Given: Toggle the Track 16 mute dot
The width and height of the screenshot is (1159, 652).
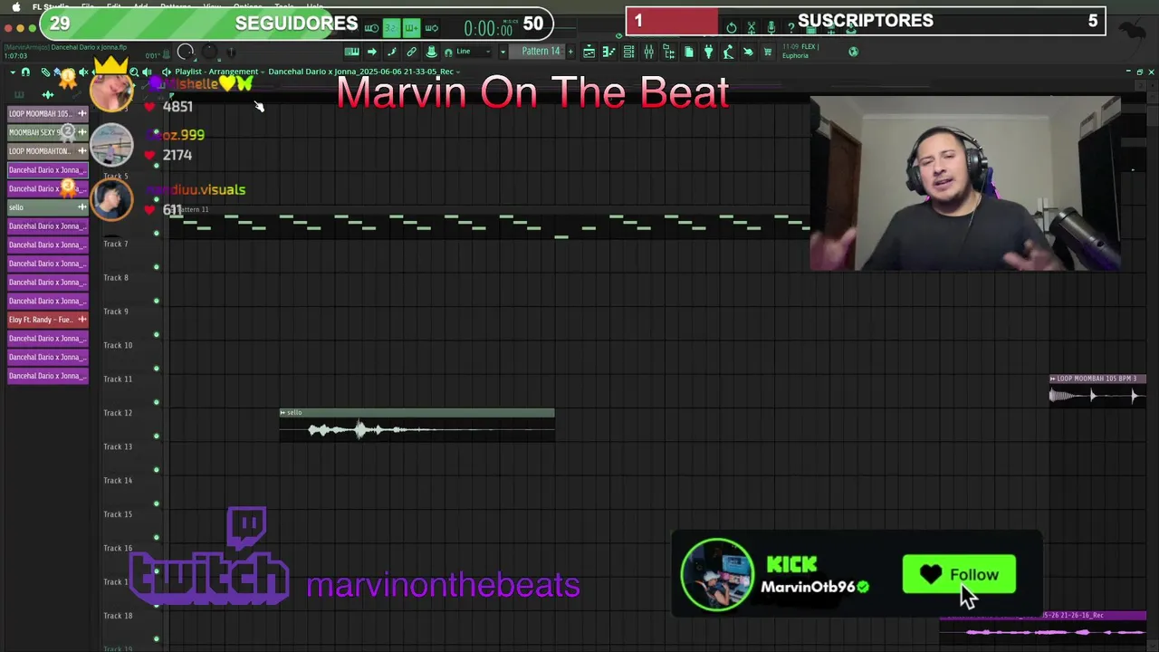Looking at the screenshot, I should 157,570.
